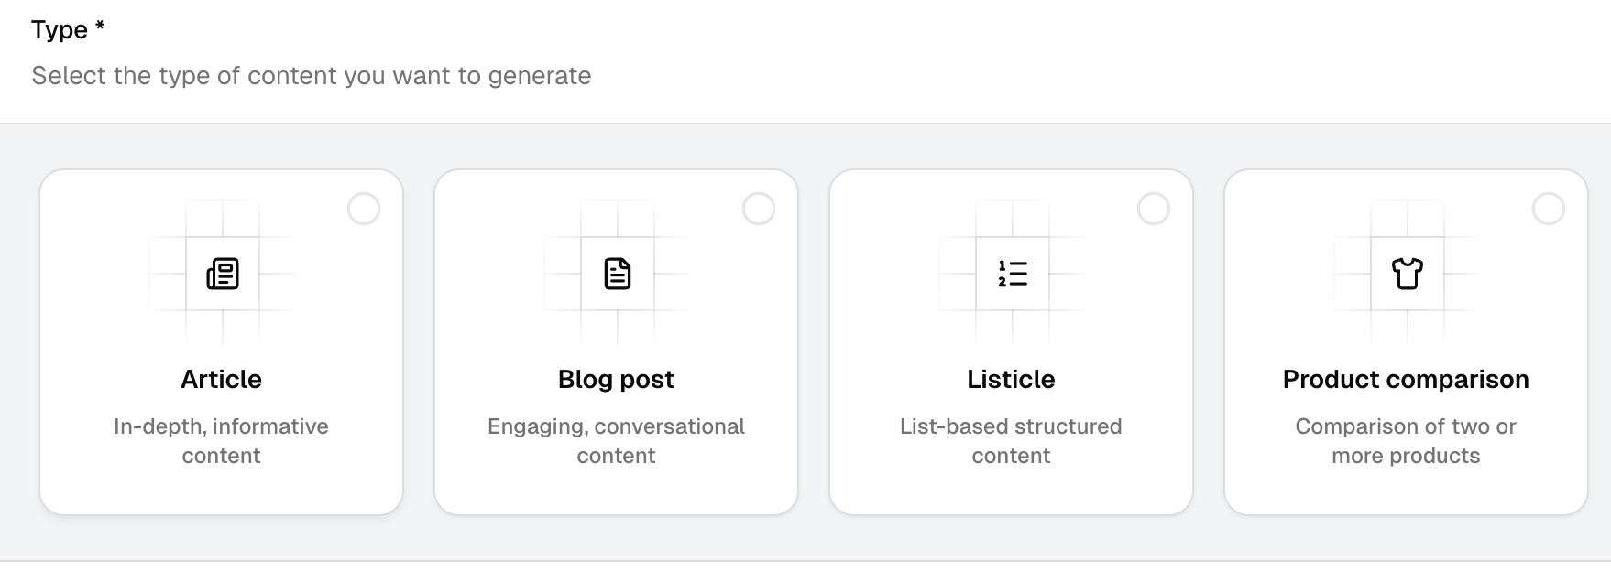
Task: Click the empty gray area below the Listicle card
Action: click(1012, 538)
